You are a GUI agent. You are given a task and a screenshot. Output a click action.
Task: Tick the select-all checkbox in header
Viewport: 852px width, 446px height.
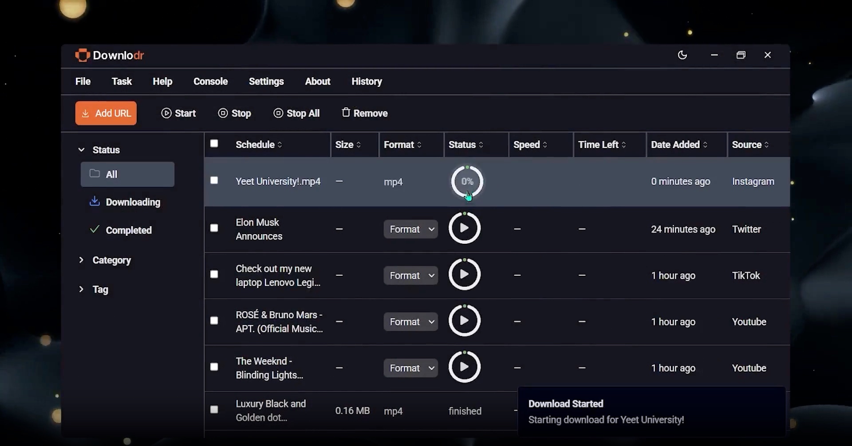coord(214,144)
